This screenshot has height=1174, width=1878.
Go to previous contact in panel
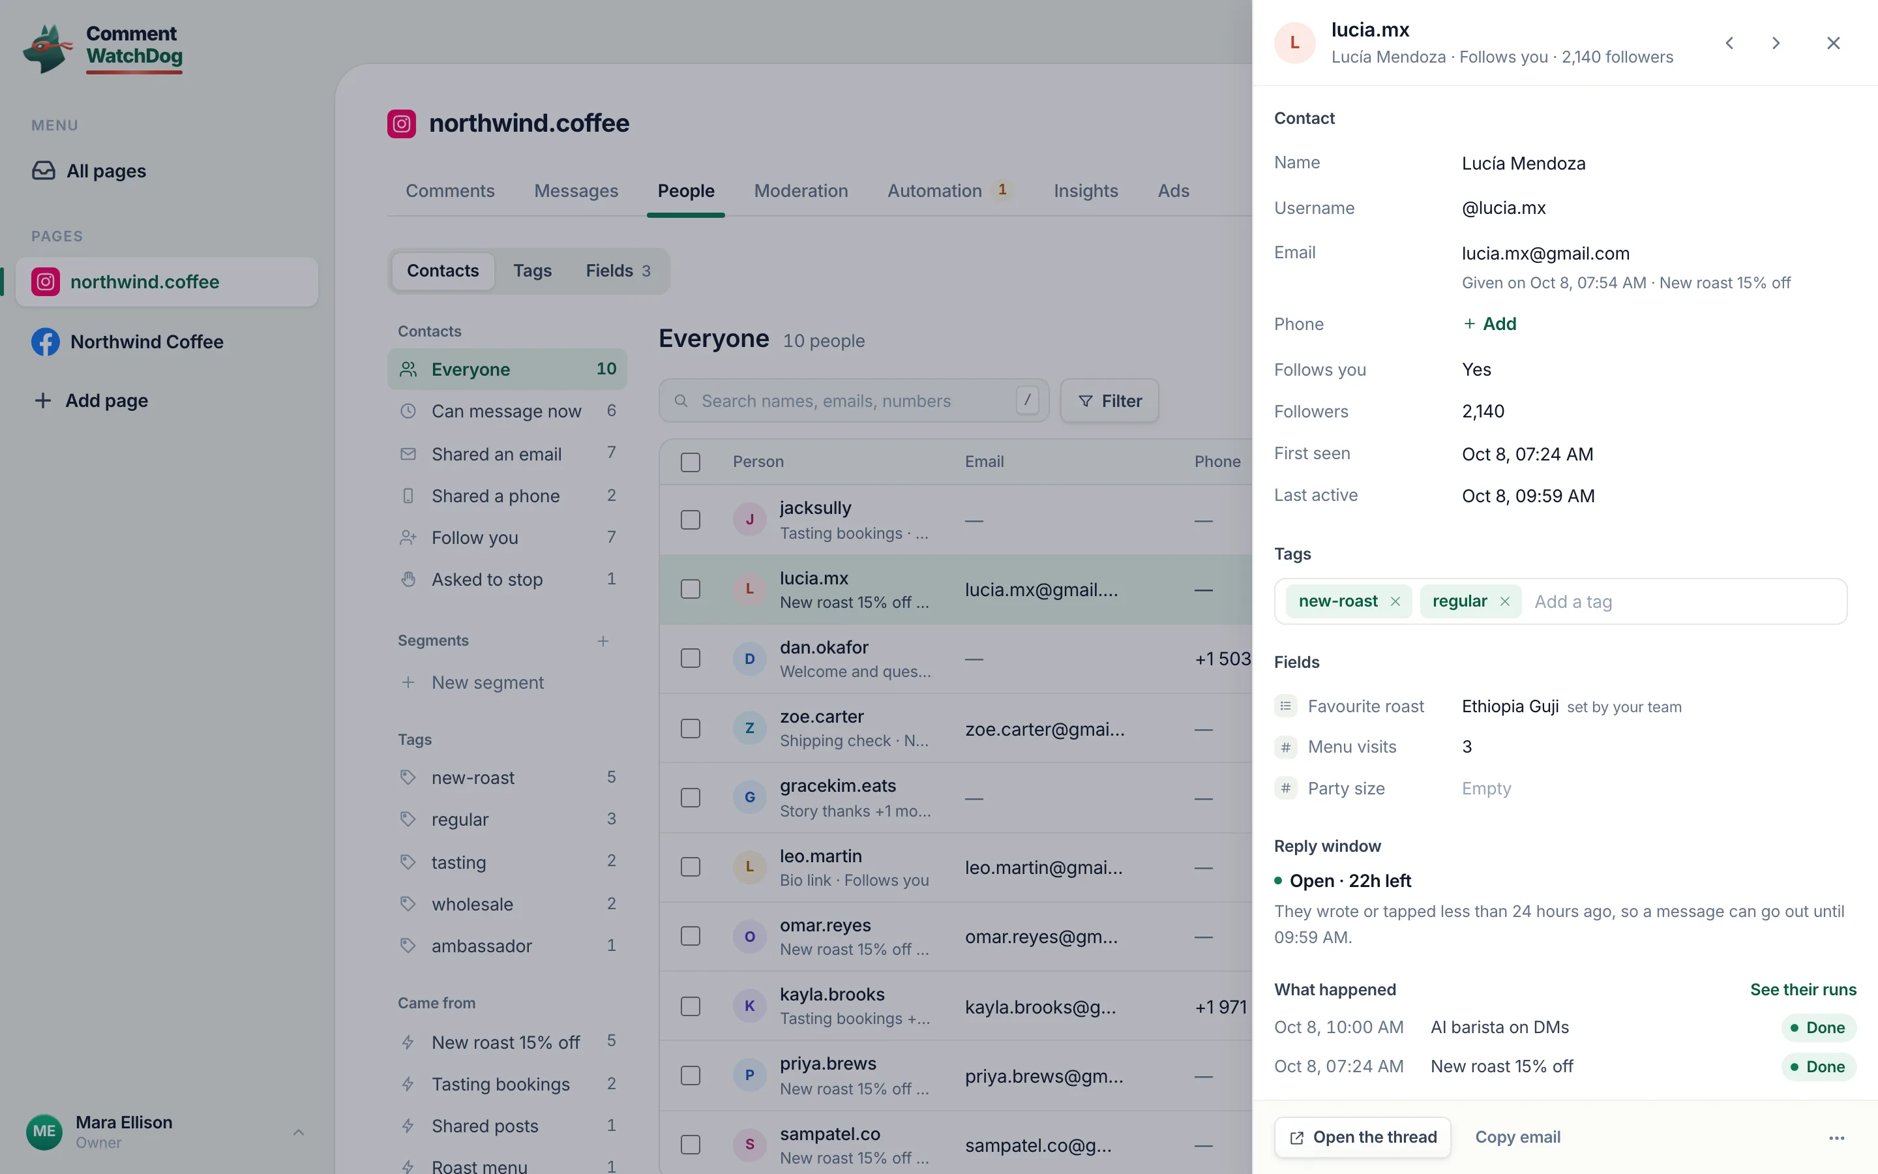pyautogui.click(x=1729, y=42)
